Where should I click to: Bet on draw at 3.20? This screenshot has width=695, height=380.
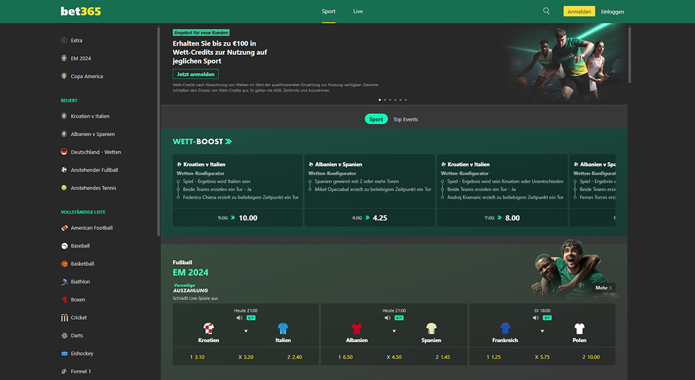point(246,356)
